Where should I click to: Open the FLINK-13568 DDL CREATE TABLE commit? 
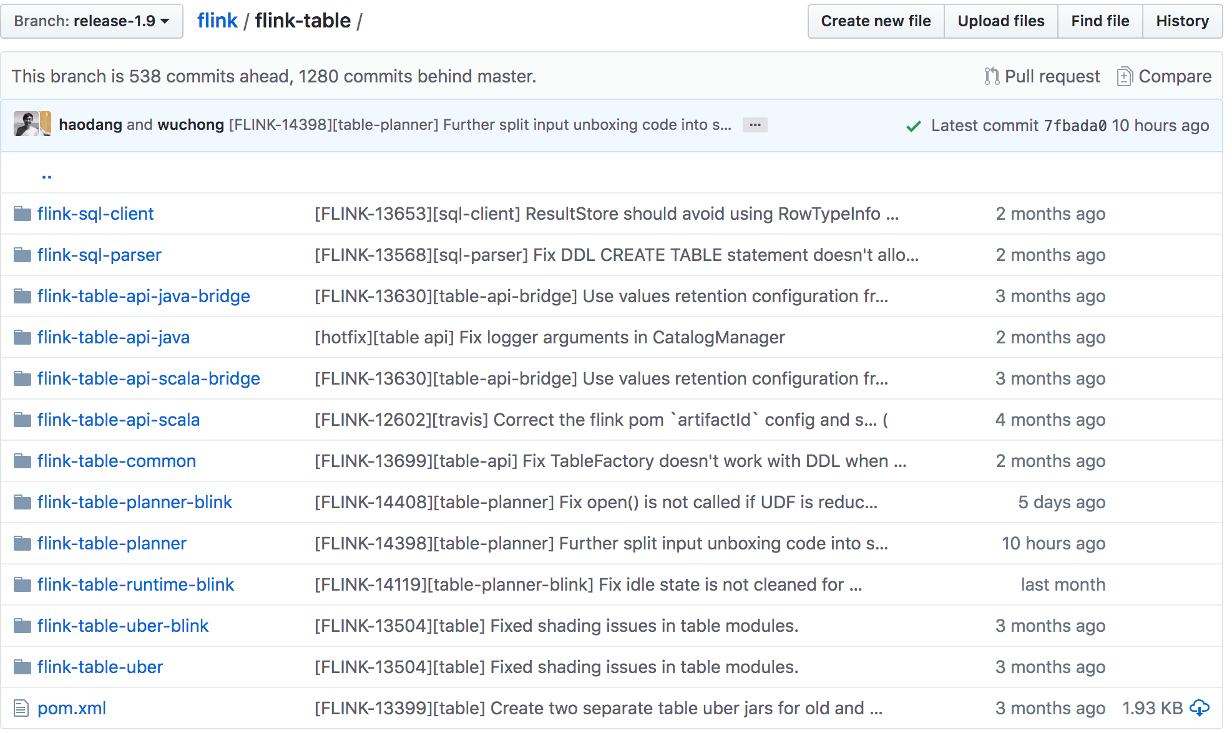617,255
